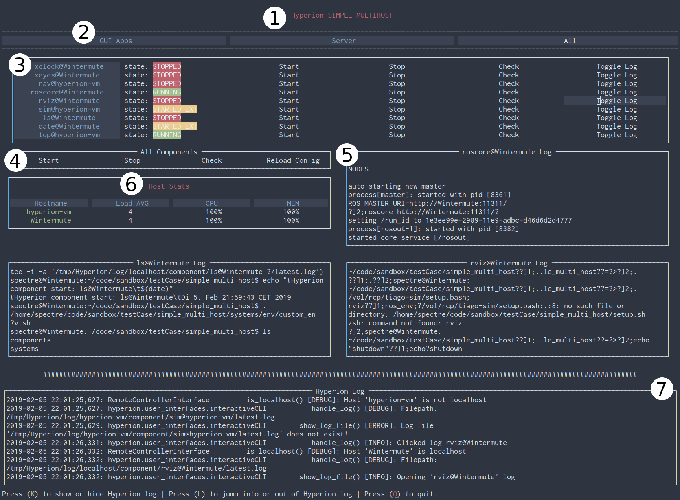
Task: Stop all components
Action: [132, 160]
